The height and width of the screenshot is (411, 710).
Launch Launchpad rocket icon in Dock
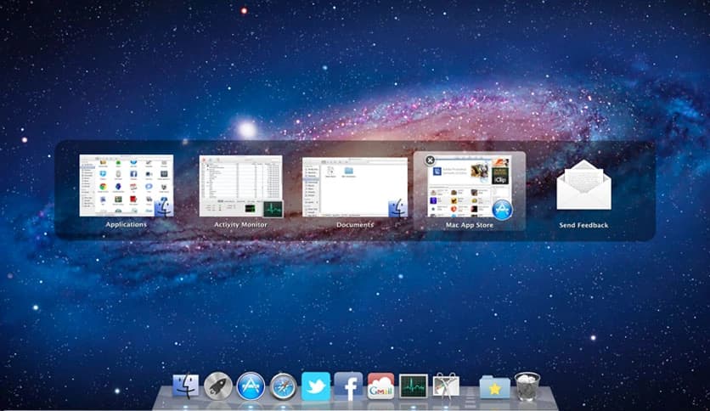218,386
